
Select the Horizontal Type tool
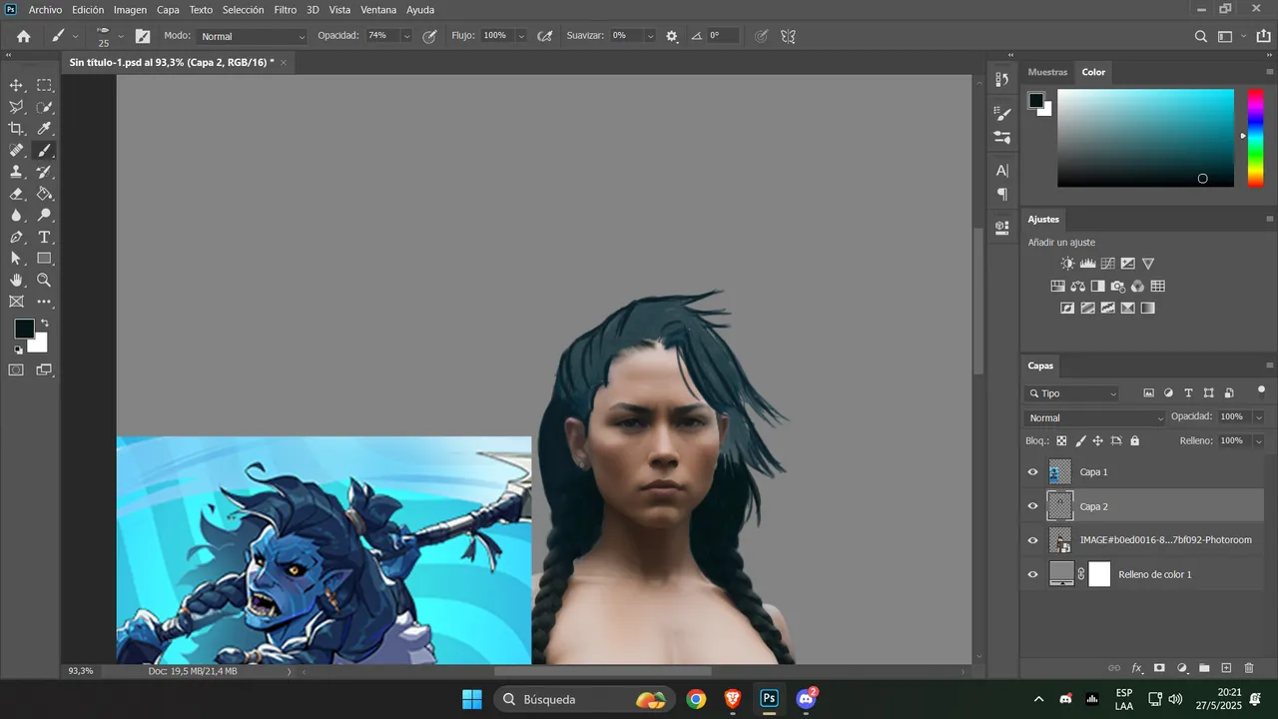[x=44, y=237]
